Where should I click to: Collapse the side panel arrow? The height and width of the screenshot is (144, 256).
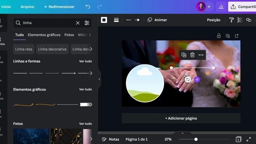click(x=99, y=79)
